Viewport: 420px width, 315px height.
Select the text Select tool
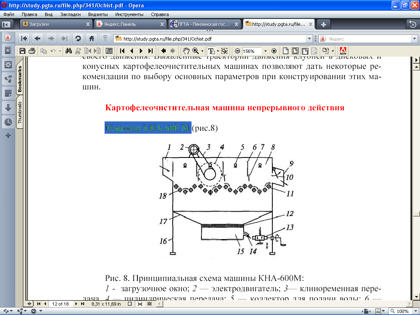pos(212,51)
